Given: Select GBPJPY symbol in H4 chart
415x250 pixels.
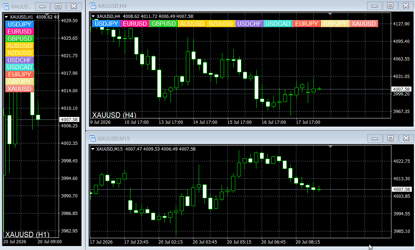Looking at the screenshot, I should pos(335,24).
